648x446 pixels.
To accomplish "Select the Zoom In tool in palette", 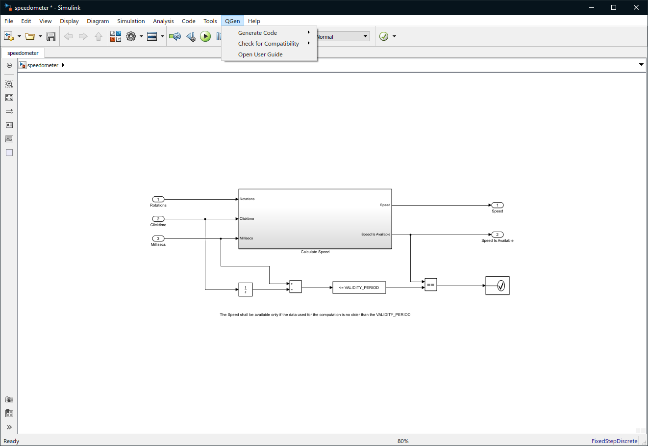I will [9, 84].
